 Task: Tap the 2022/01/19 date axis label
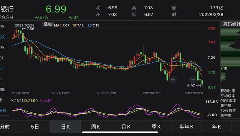click(151, 93)
